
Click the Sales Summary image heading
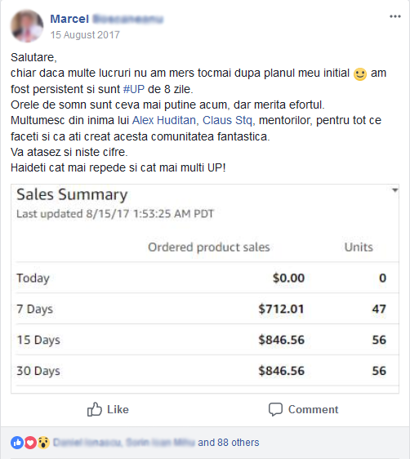coord(72,194)
